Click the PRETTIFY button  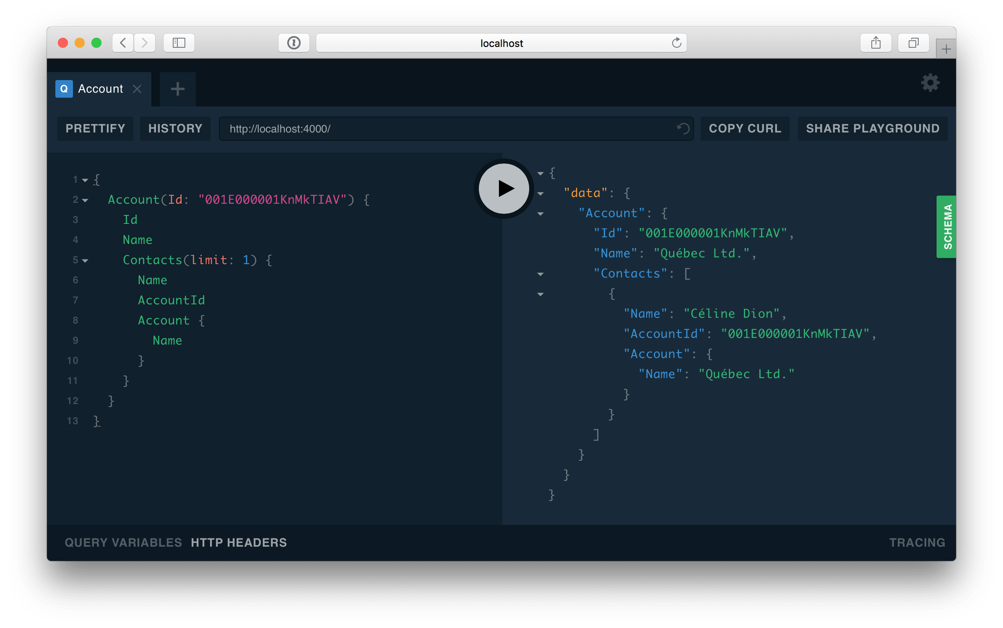[95, 128]
